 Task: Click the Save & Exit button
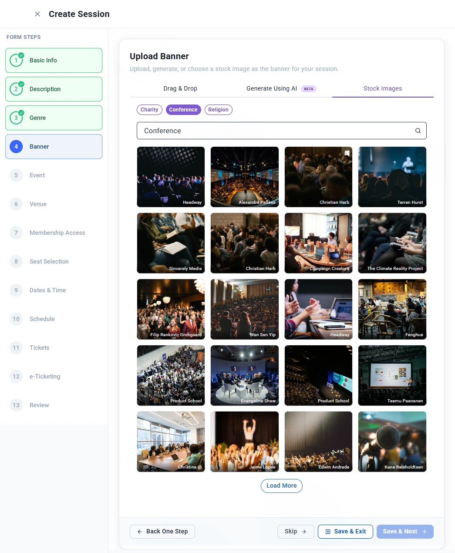point(345,532)
